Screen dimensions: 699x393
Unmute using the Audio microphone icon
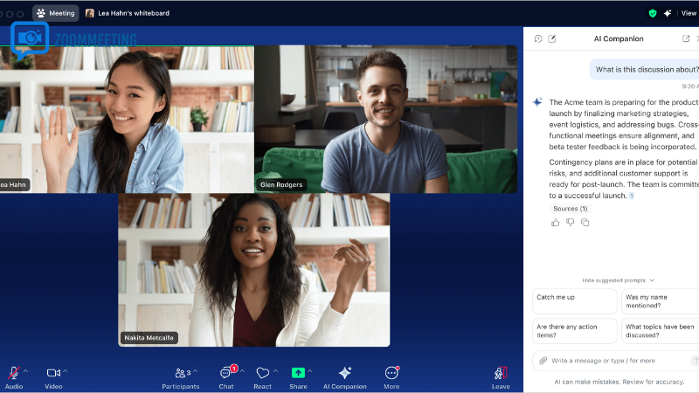(x=14, y=373)
